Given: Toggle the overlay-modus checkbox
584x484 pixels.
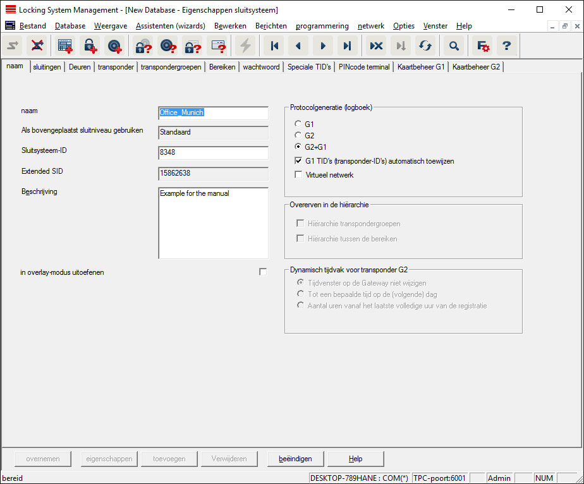Looking at the screenshot, I should point(263,272).
